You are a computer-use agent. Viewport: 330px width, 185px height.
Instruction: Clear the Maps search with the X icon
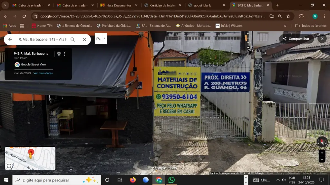click(x=84, y=40)
